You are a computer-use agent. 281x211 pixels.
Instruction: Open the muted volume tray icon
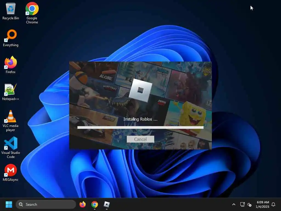coord(249,204)
